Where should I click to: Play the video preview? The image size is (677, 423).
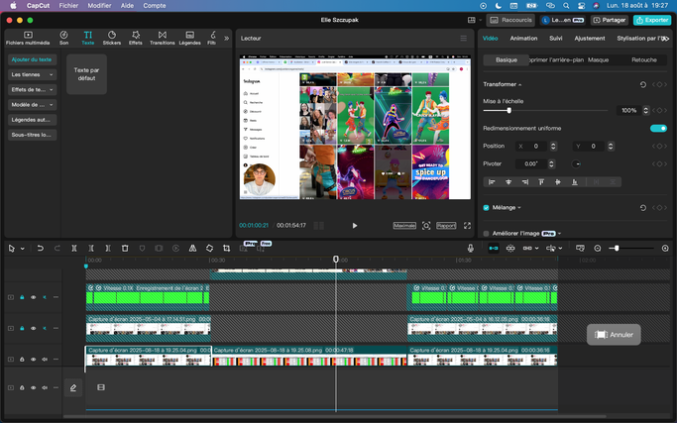pos(355,226)
